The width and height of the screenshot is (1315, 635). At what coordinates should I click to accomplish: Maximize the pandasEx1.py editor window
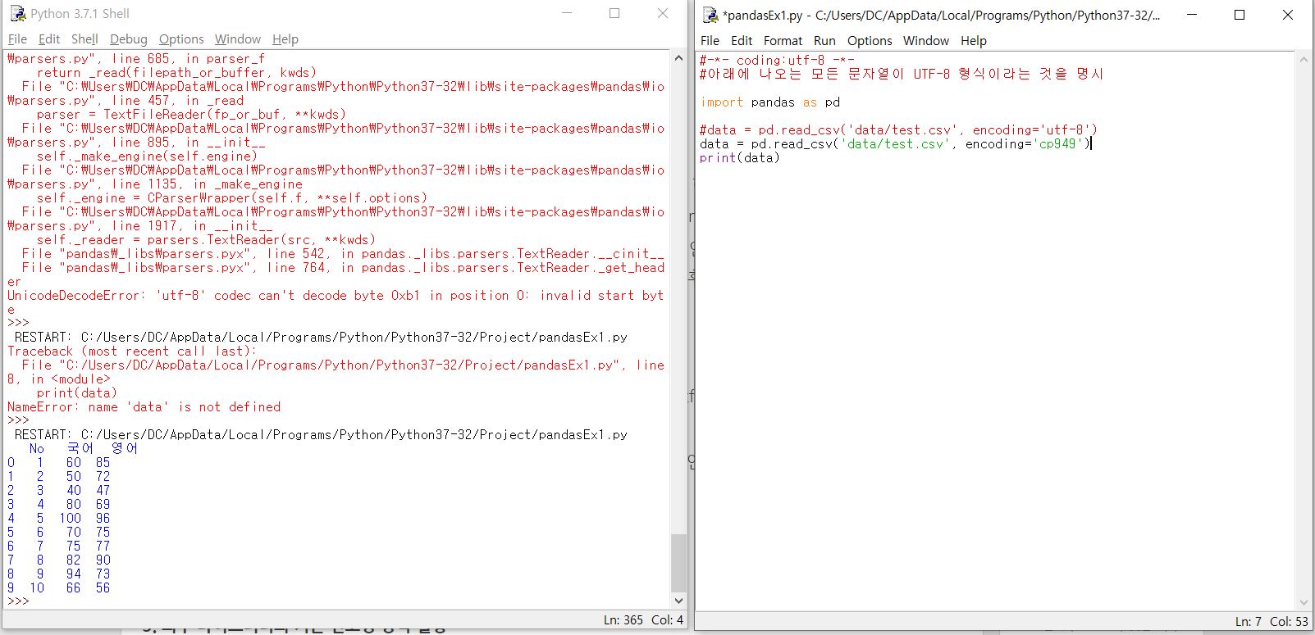(1240, 15)
